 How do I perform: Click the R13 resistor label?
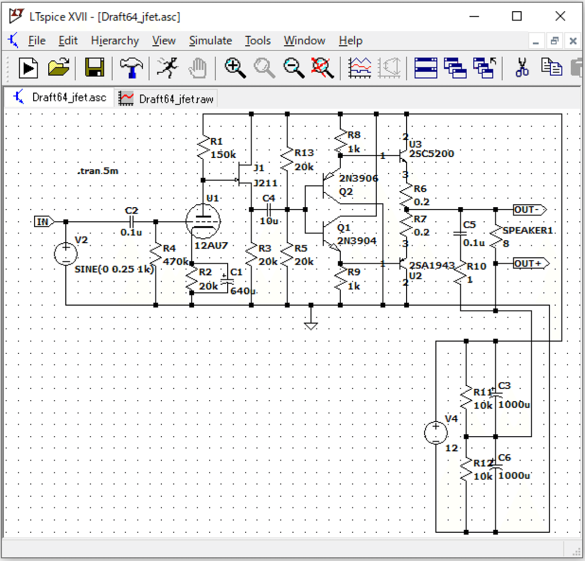[304, 153]
